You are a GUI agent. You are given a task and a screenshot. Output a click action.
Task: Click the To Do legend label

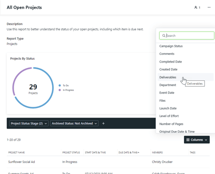coord(65,86)
